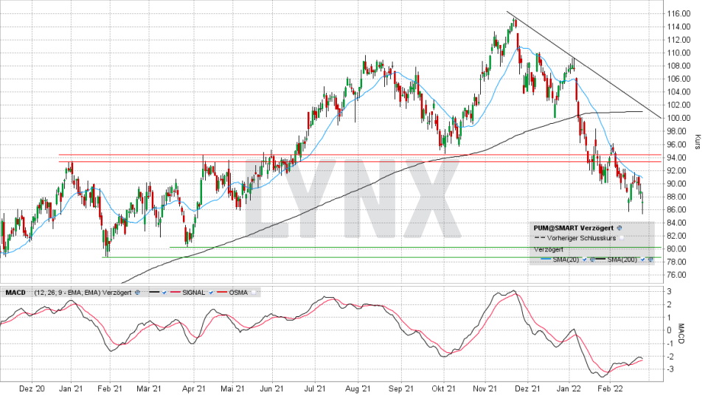
Task: Uncheck the SIGNAL line checkbox
Action: tap(211, 292)
